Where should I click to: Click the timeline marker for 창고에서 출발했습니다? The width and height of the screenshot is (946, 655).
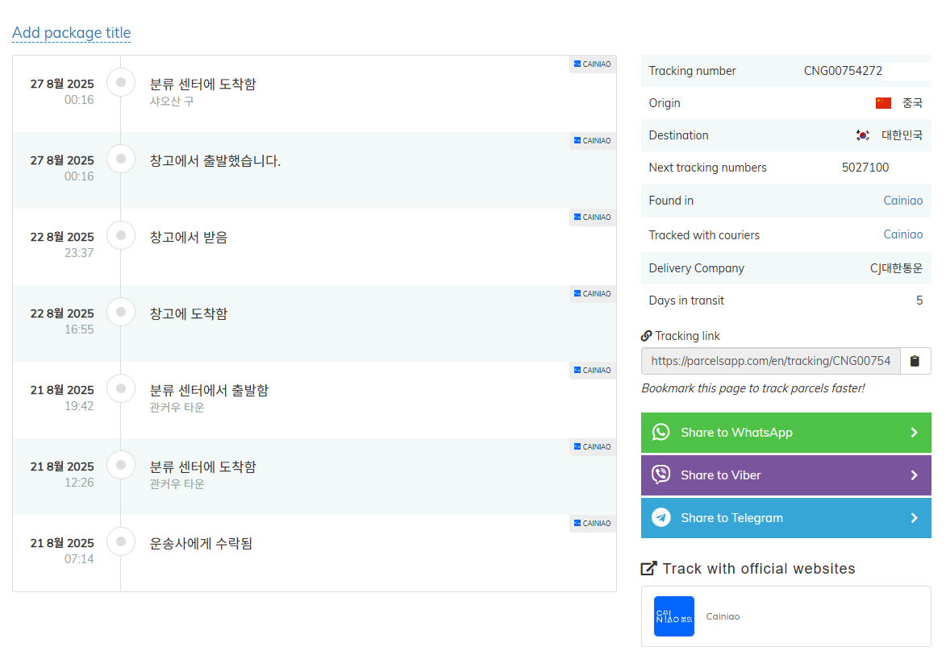coord(121,159)
